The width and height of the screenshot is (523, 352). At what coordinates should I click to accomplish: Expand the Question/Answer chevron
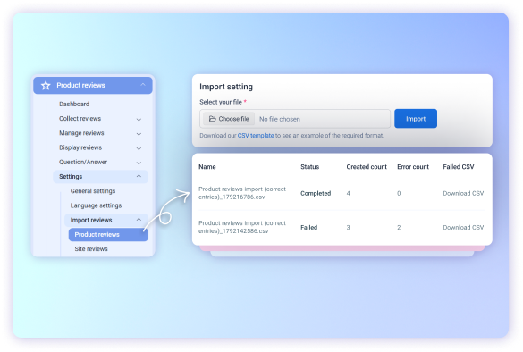[x=139, y=163]
